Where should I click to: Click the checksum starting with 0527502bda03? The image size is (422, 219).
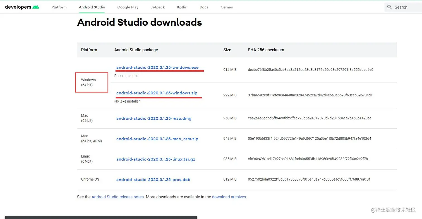(309, 179)
